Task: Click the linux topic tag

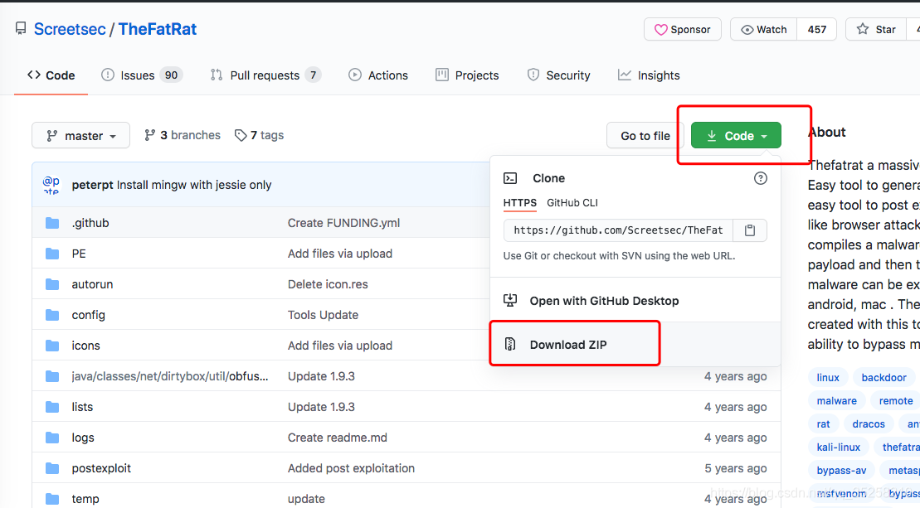Action: [828, 377]
